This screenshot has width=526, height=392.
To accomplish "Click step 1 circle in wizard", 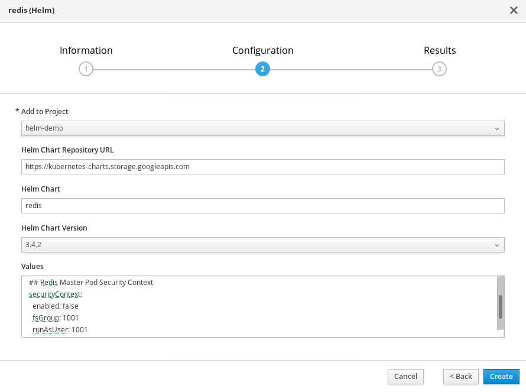I will [x=86, y=69].
